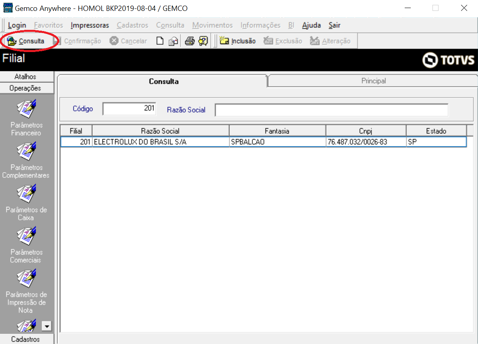The image size is (478, 344).
Task: Click the Sair menu item
Action: pos(334,25)
